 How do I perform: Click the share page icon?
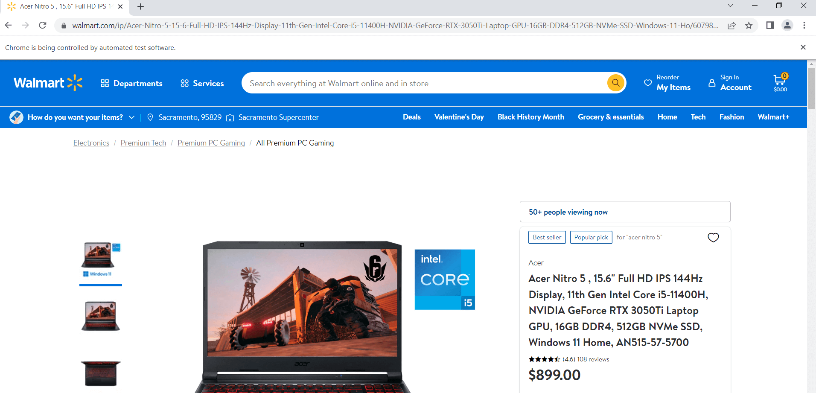pyautogui.click(x=732, y=26)
